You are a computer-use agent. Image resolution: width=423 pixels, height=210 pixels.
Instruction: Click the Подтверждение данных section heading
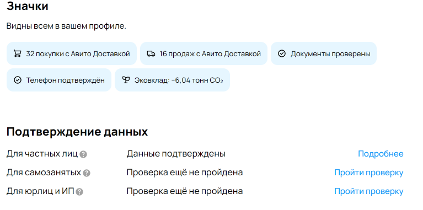(x=77, y=132)
